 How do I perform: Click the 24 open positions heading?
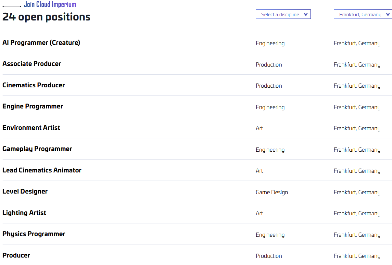(46, 17)
